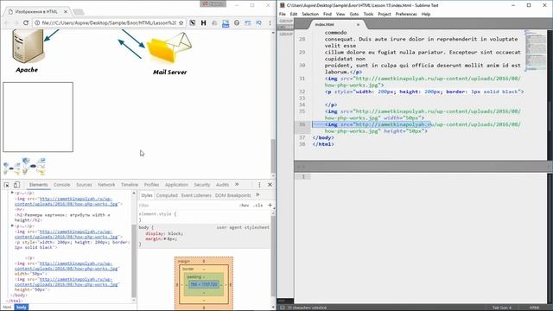553x311 pixels.
Task: Add new style rule with plus icon
Action: point(270,205)
